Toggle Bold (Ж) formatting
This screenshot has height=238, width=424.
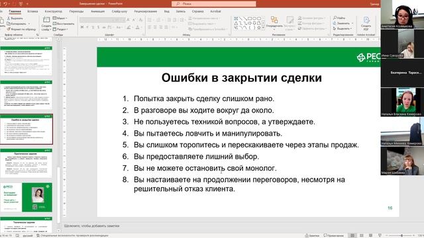tap(82, 27)
